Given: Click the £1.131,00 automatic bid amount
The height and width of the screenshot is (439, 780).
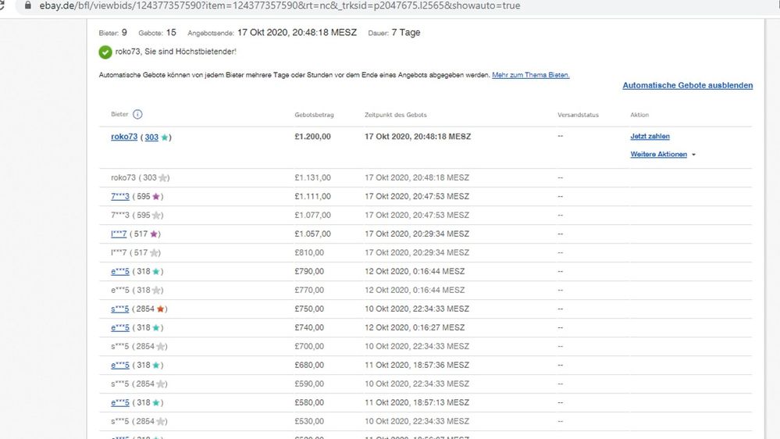Looking at the screenshot, I should click(x=312, y=177).
